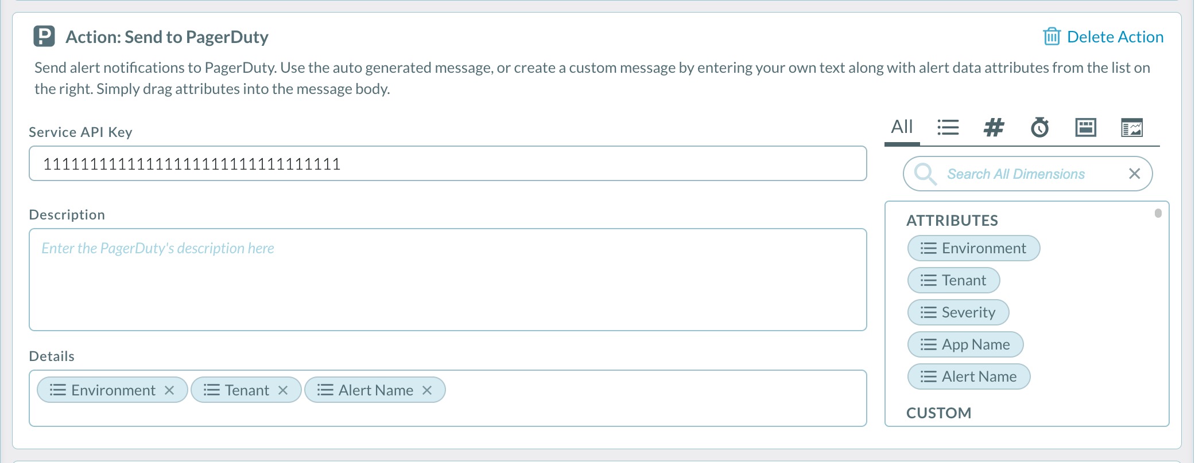Image resolution: width=1195 pixels, height=463 pixels.
Task: Clear the dimensions search with the X
Action: click(x=1134, y=174)
